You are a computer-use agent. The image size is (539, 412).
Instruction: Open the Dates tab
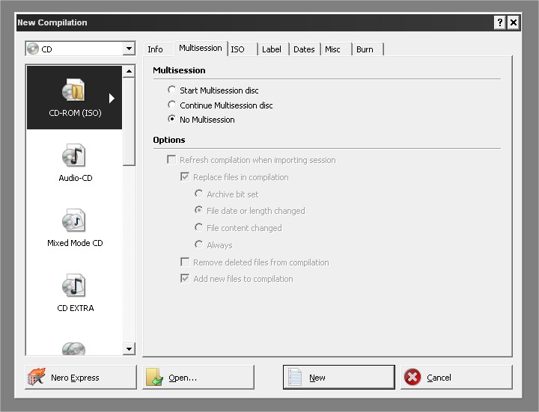(304, 49)
